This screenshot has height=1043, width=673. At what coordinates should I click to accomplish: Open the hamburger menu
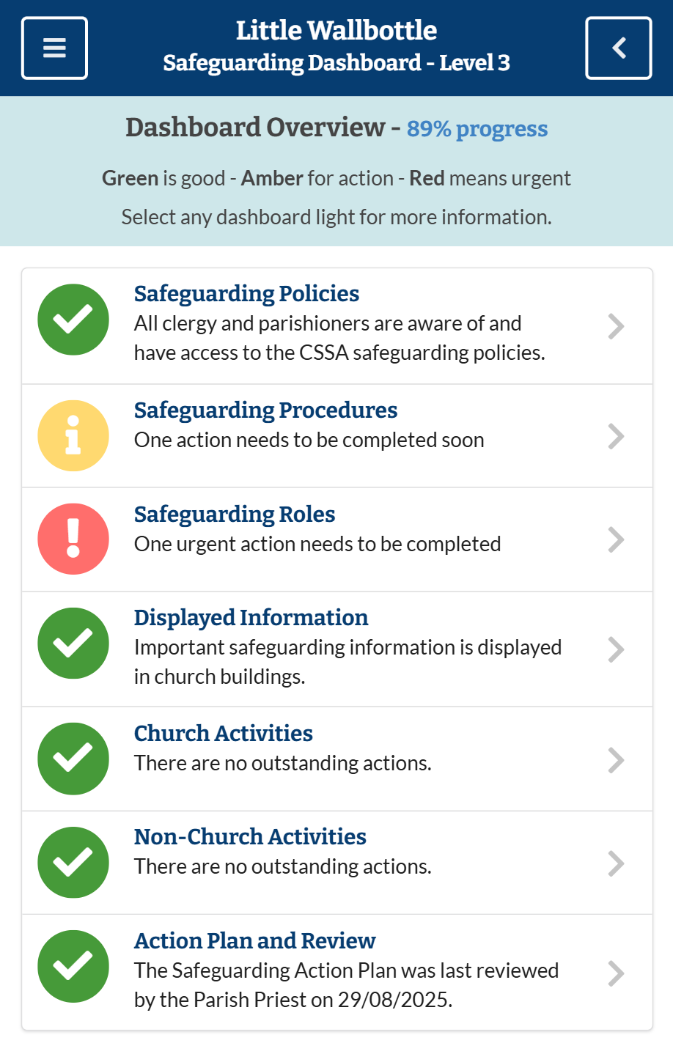[x=54, y=48]
